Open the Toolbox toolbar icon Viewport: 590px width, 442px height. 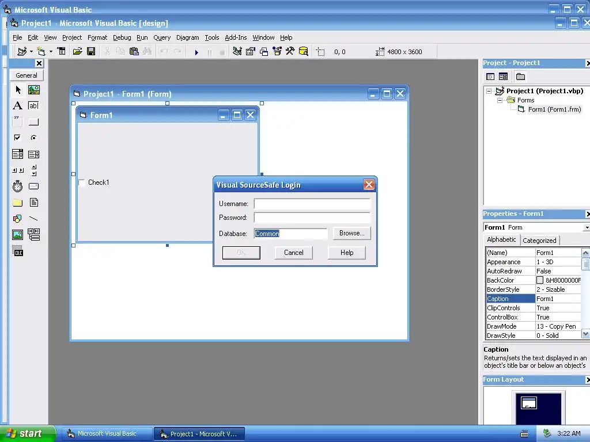click(290, 51)
